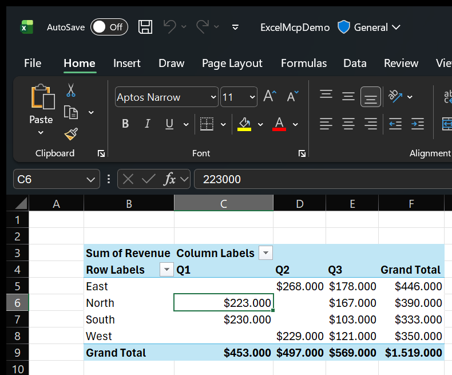Open the File tab
This screenshot has height=375, width=452.
coord(33,63)
